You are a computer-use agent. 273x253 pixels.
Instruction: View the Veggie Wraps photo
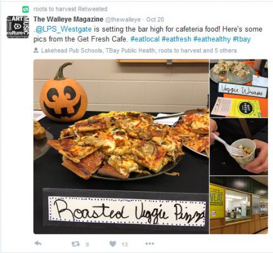tap(239, 89)
